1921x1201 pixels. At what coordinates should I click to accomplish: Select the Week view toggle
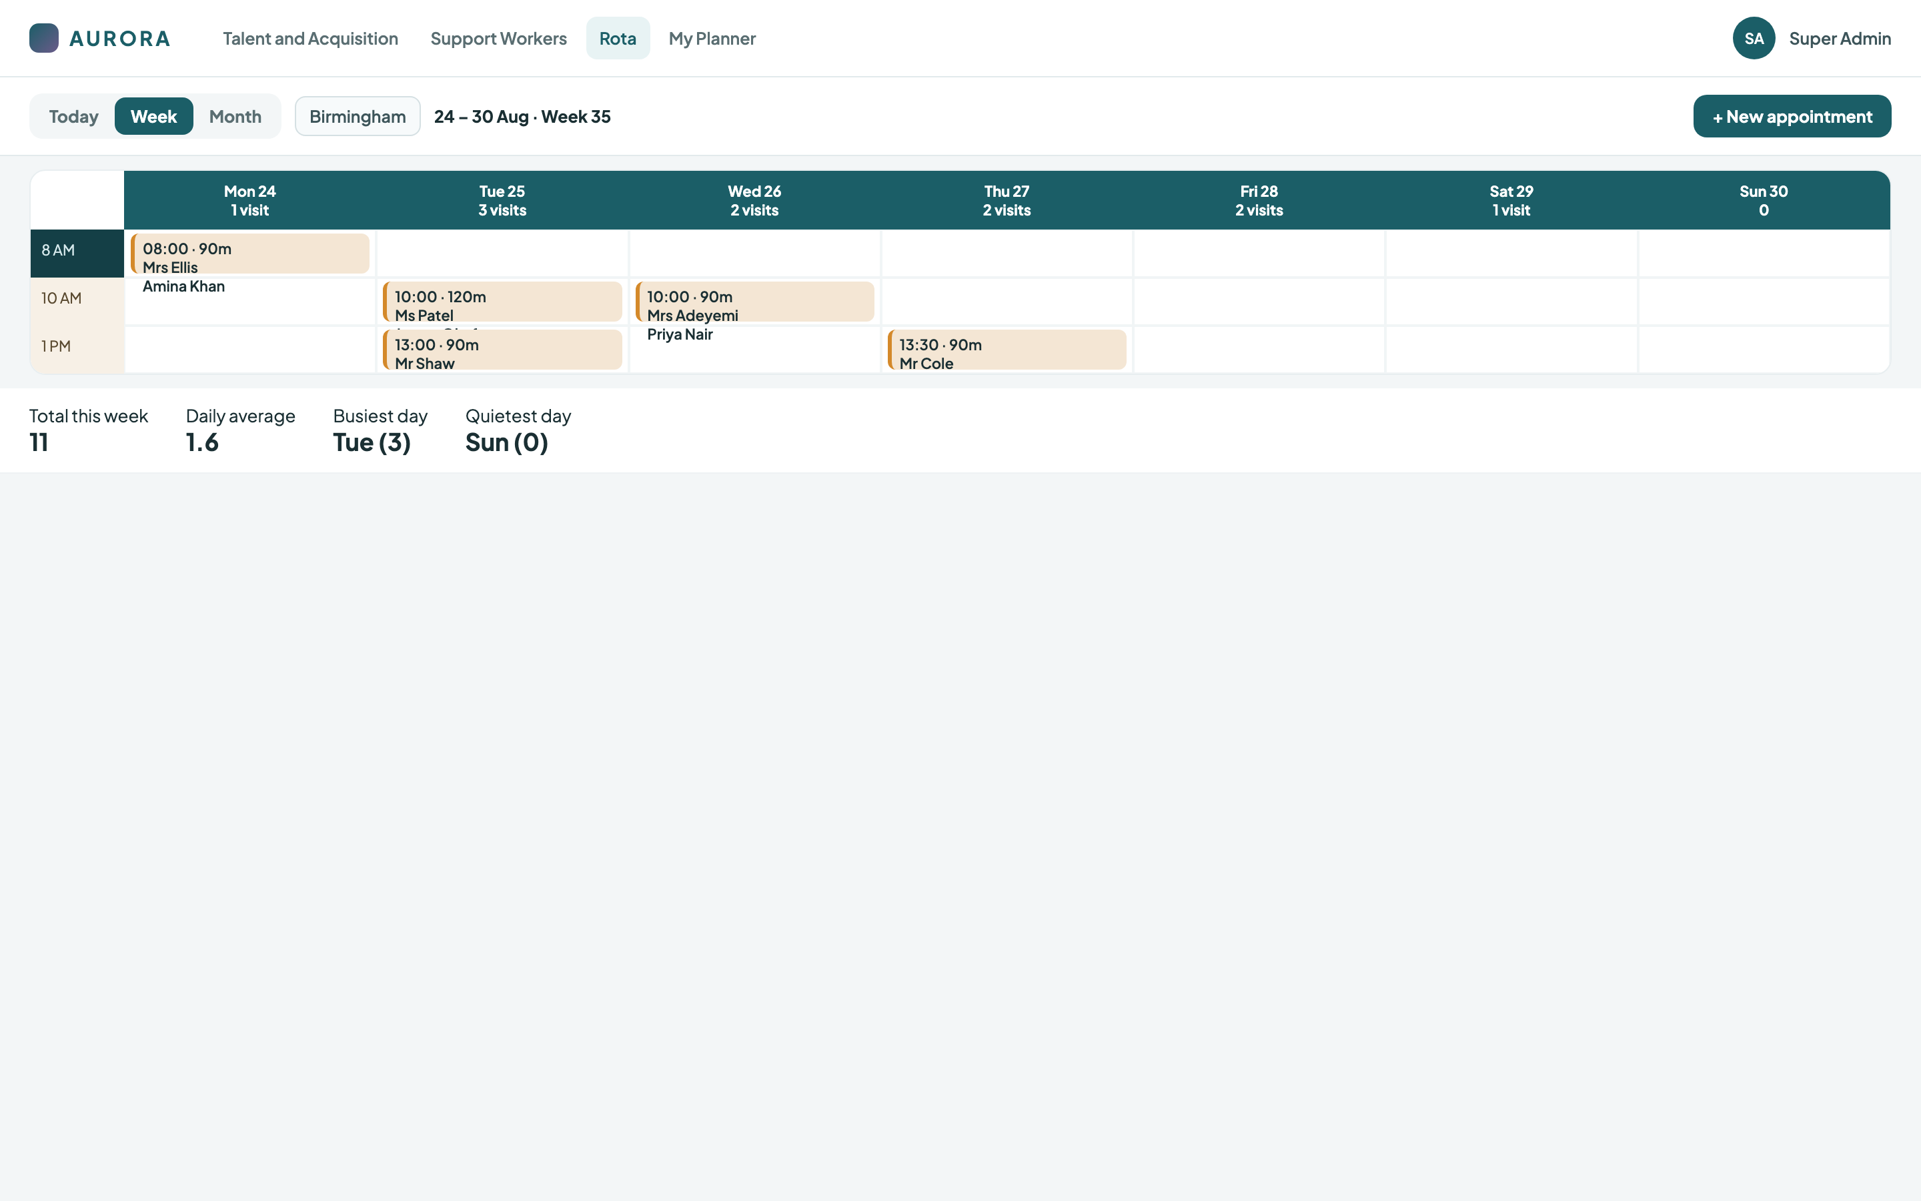154,116
